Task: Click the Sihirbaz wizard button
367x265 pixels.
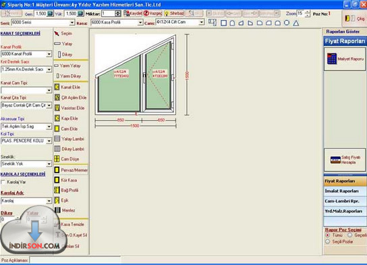Action: coord(174,13)
